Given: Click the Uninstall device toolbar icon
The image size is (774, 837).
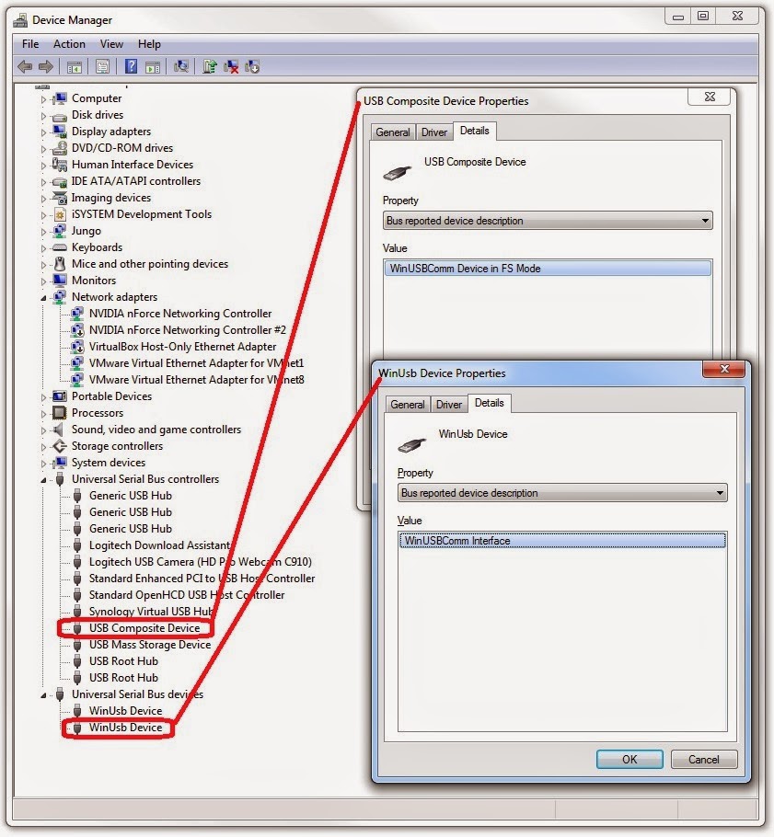Looking at the screenshot, I should 231,67.
